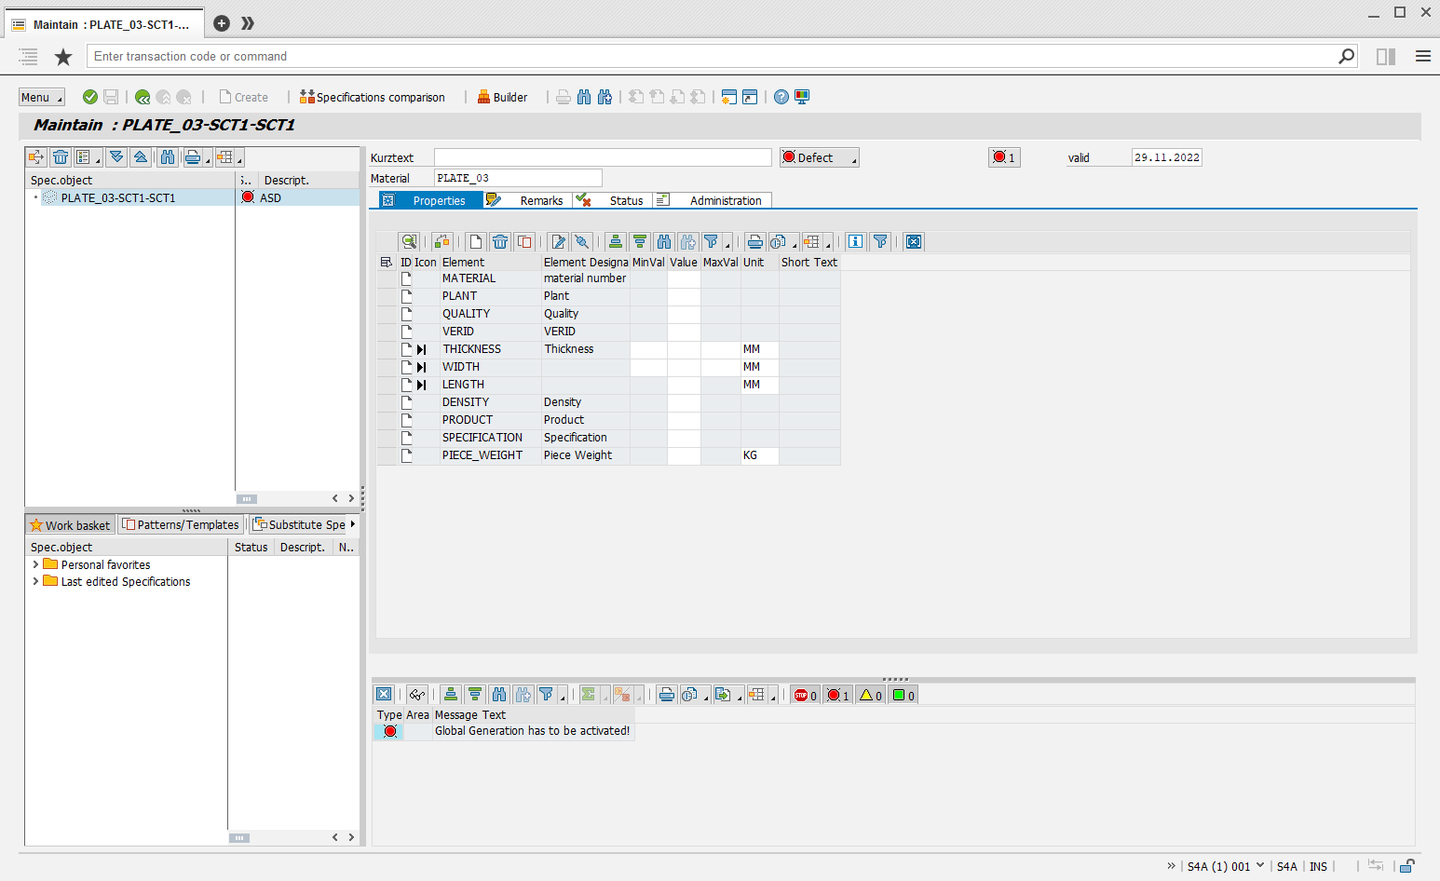
Task: Select the Patterns/Templates tab button
Action: [x=181, y=524]
